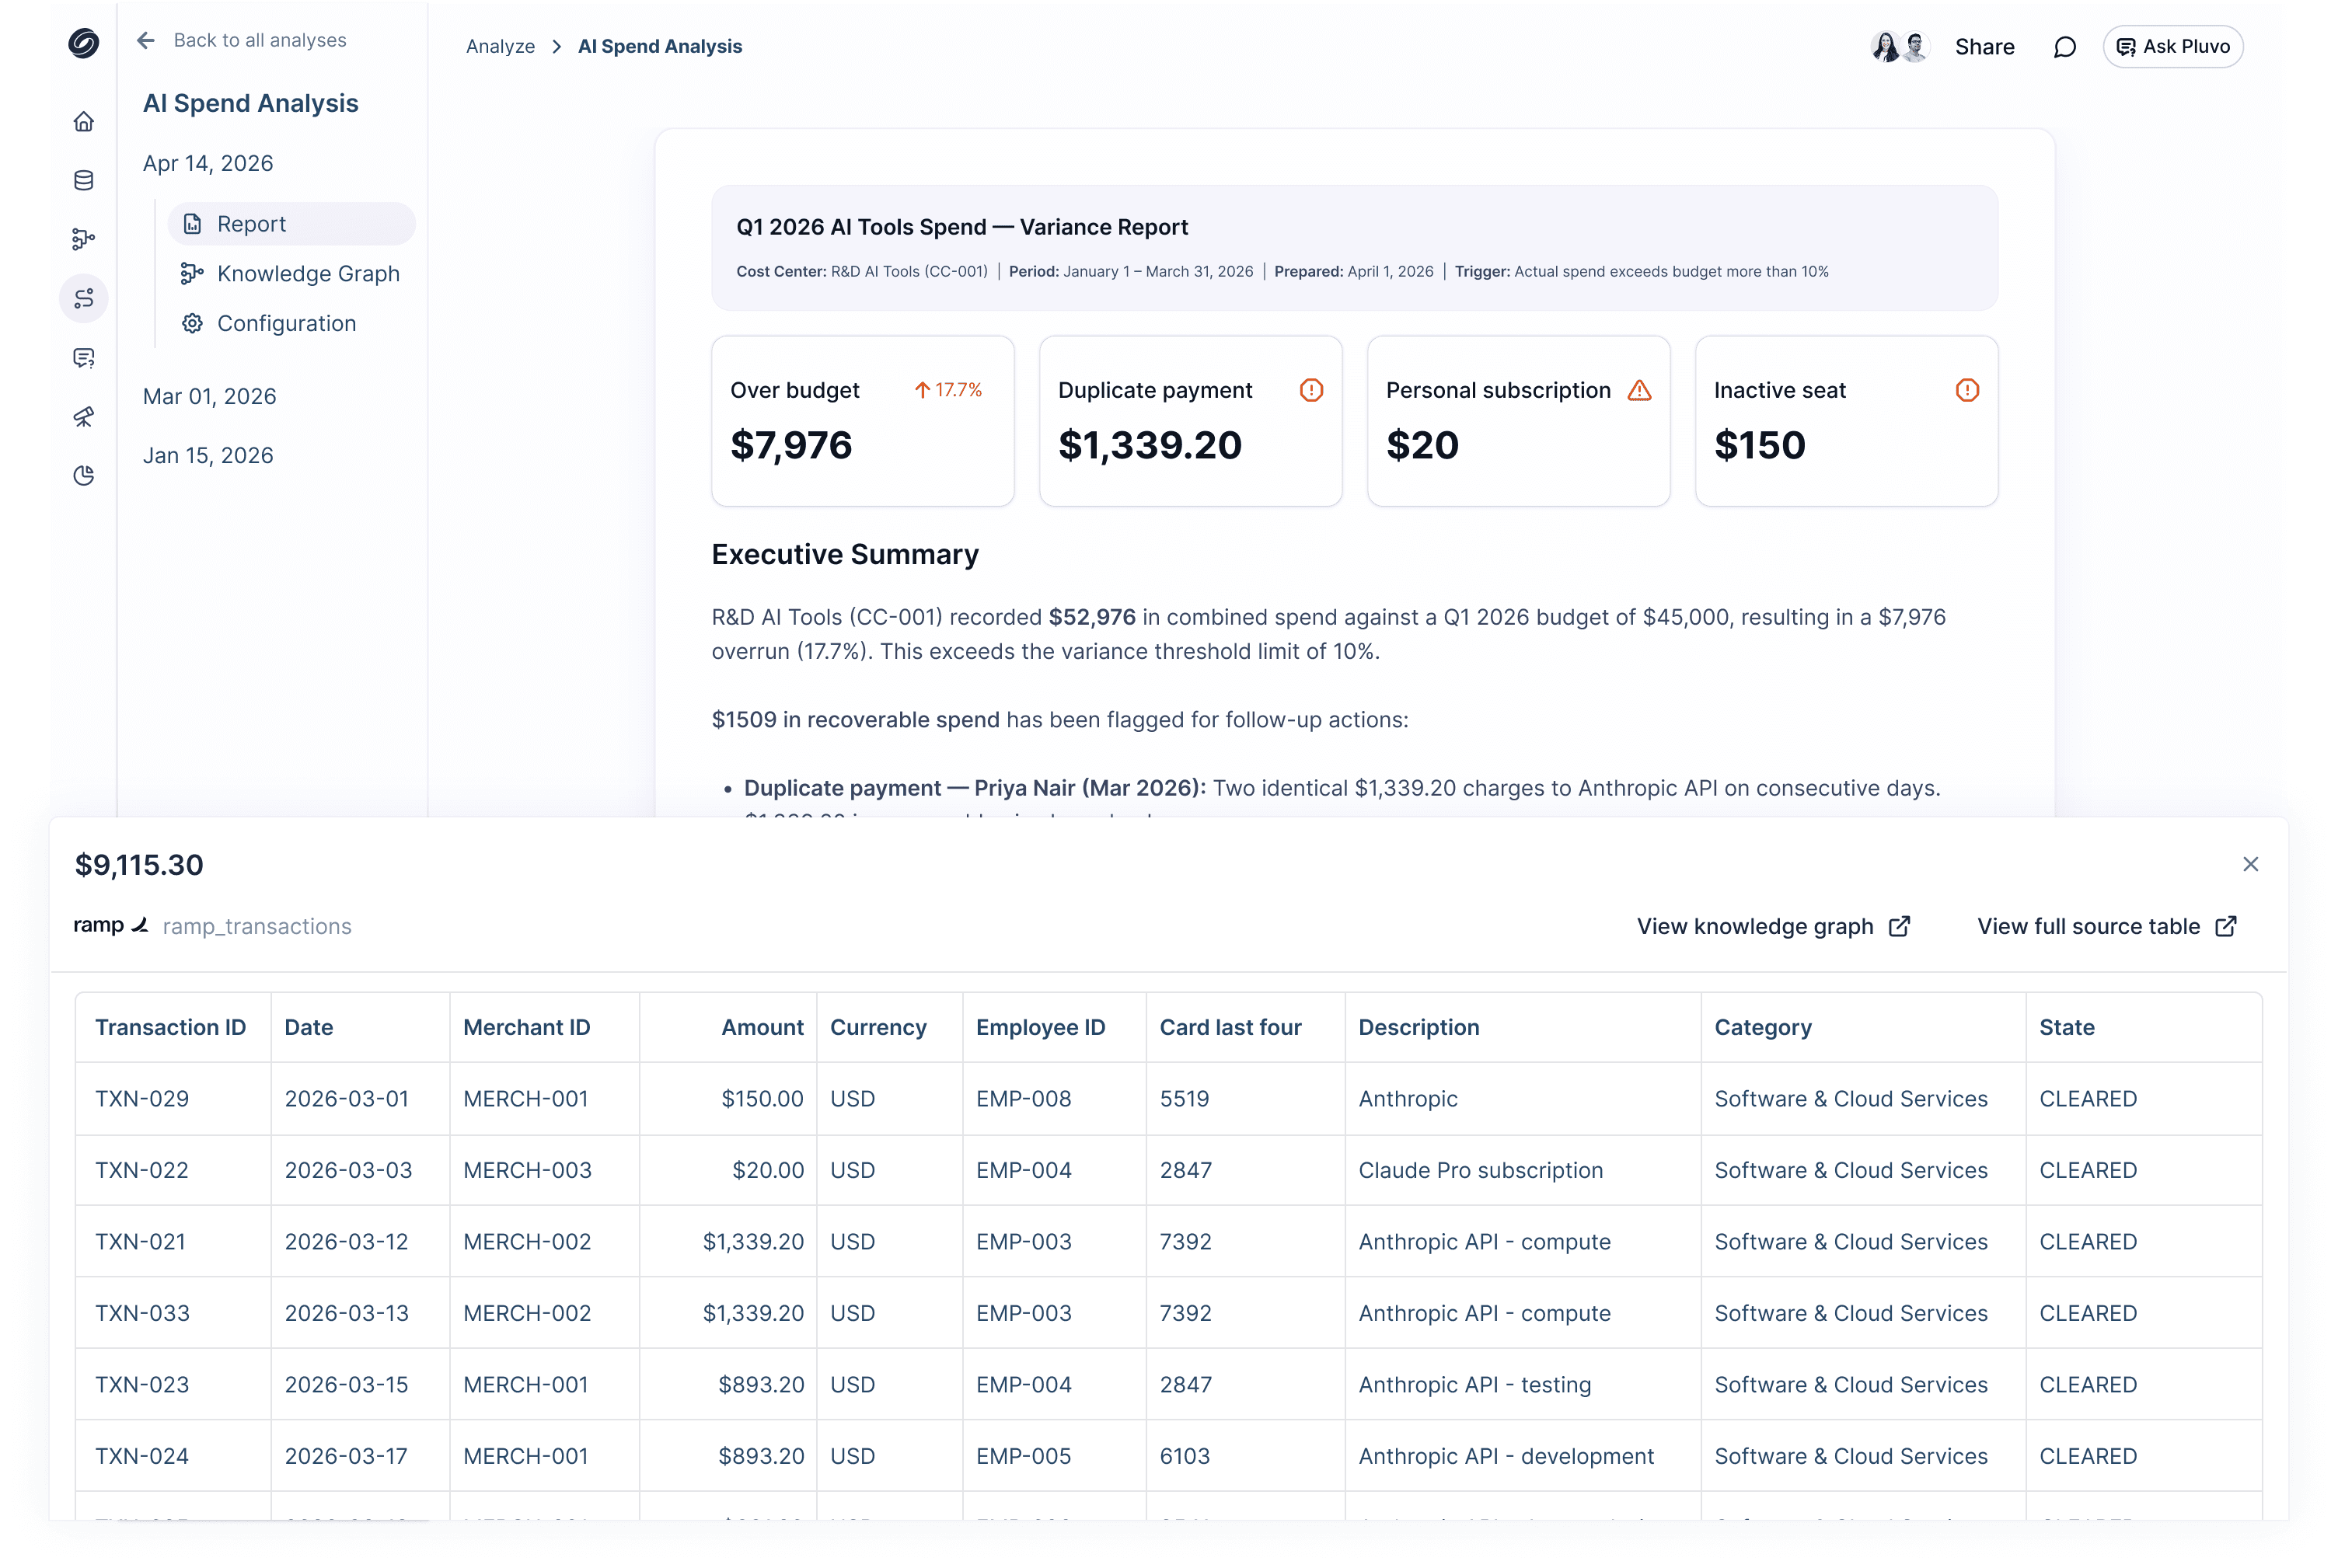Click View full source table link
The image size is (2338, 1568).
[x=2107, y=926]
